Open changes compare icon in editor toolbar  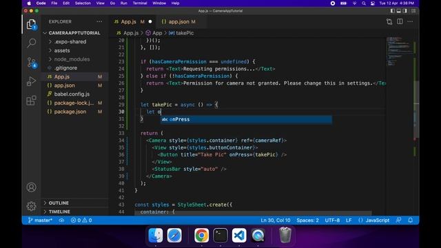[x=389, y=21]
